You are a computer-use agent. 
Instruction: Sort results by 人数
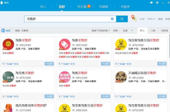153,31
